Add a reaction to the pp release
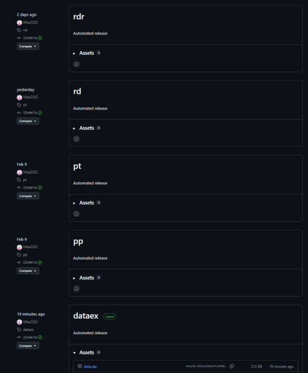308x373 pixels. tap(76, 289)
